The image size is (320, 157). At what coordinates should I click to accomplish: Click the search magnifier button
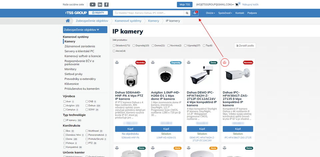click(x=187, y=13)
